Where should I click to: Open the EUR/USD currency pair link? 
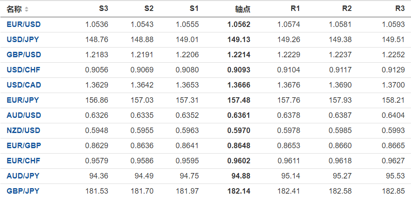click(24, 24)
